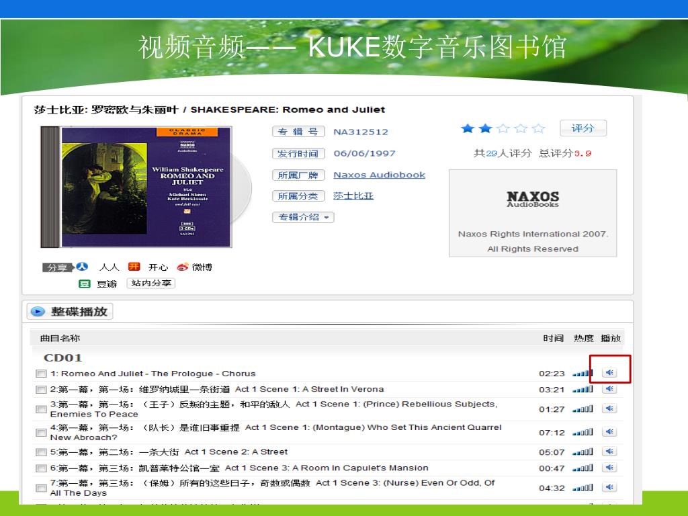
Task: Tick checkbox for track 3 Rebellious Subjects
Action: (x=41, y=409)
